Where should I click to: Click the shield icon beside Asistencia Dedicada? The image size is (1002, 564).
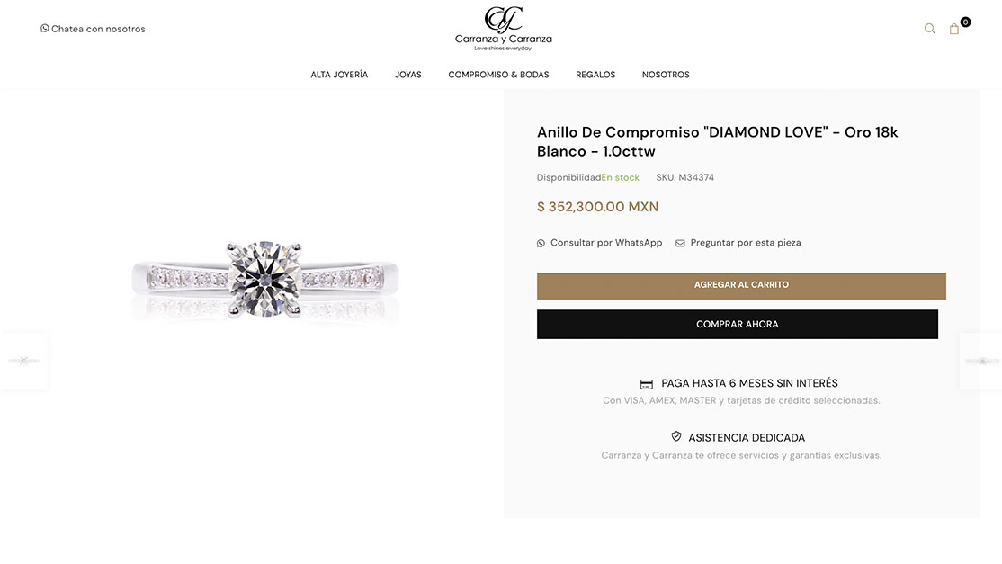(x=676, y=437)
